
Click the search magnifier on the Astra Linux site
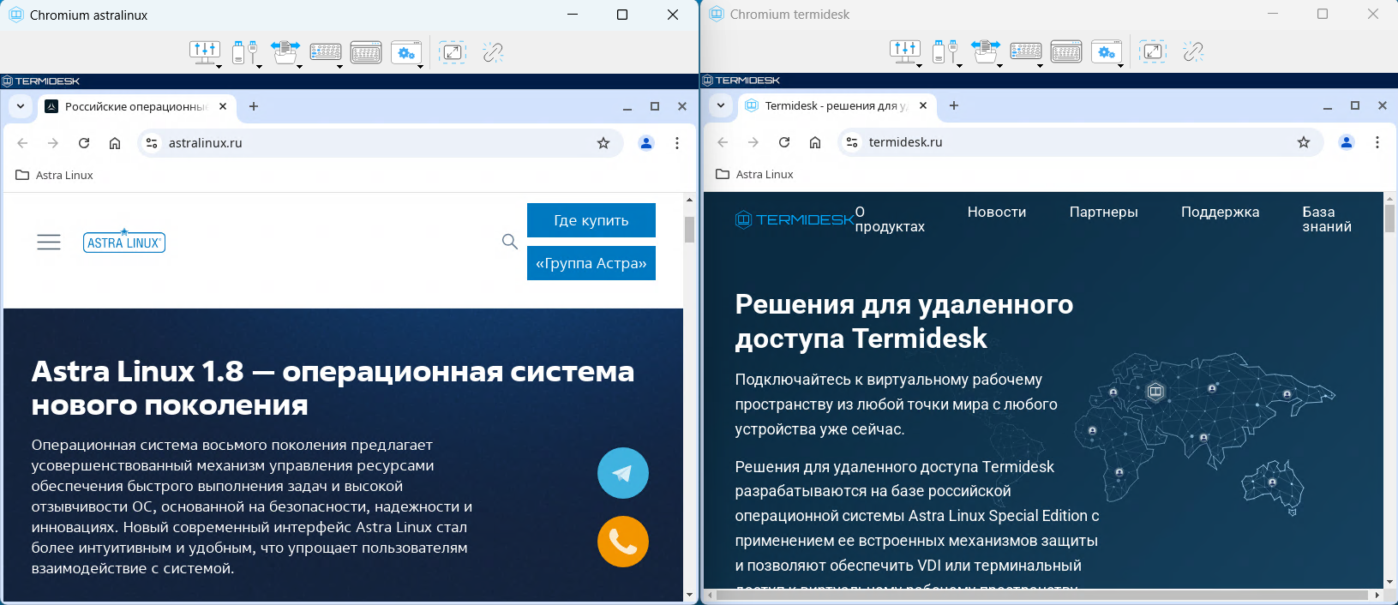tap(509, 242)
